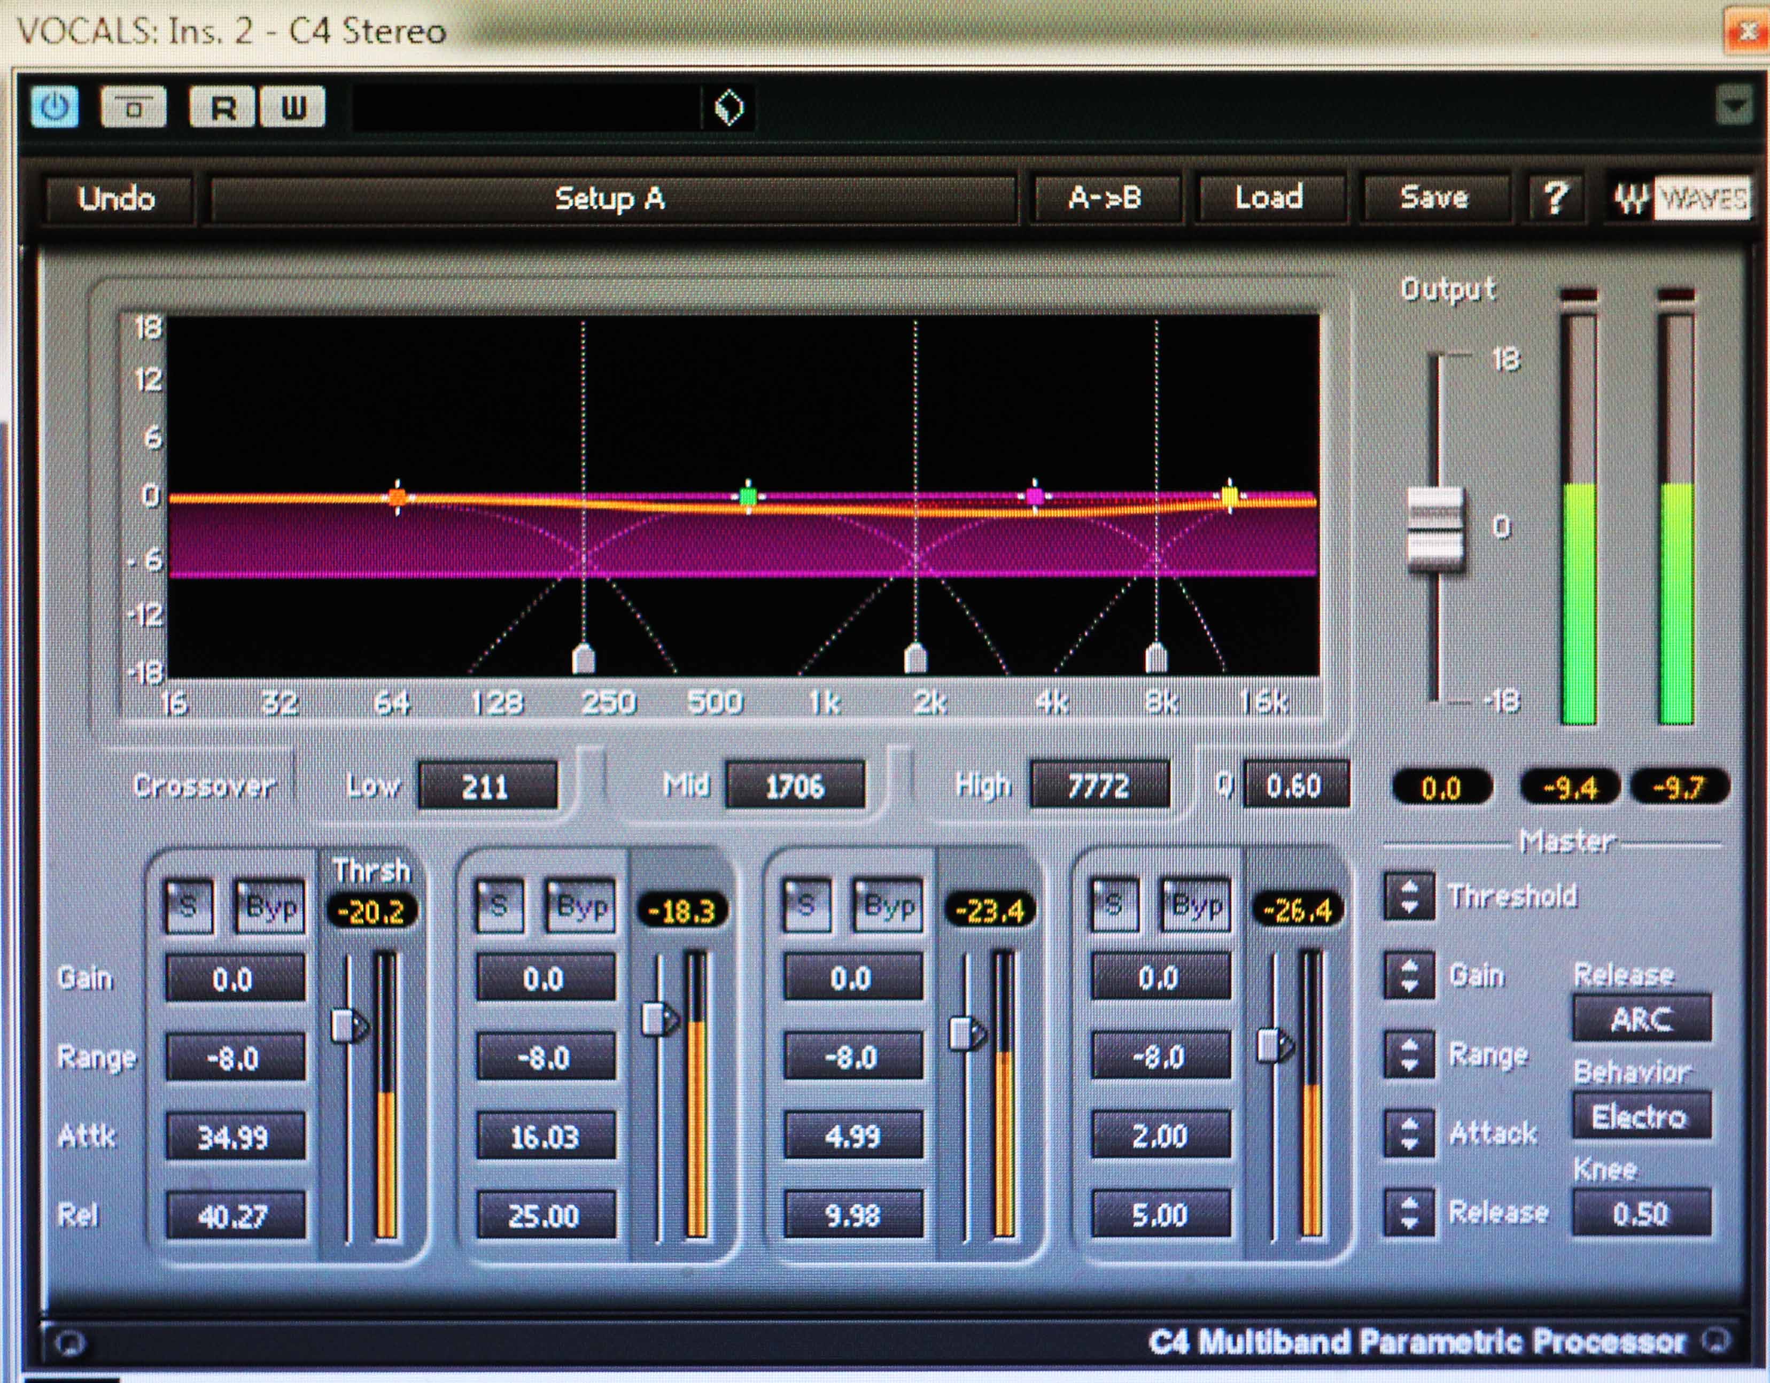Click band 2 threshold slider handle
Screen dimensions: 1770x1383
pyautogui.click(x=659, y=1019)
